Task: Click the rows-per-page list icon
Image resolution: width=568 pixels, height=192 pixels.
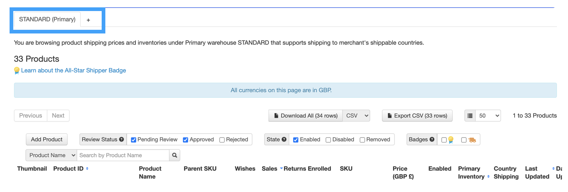Action: pos(470,115)
